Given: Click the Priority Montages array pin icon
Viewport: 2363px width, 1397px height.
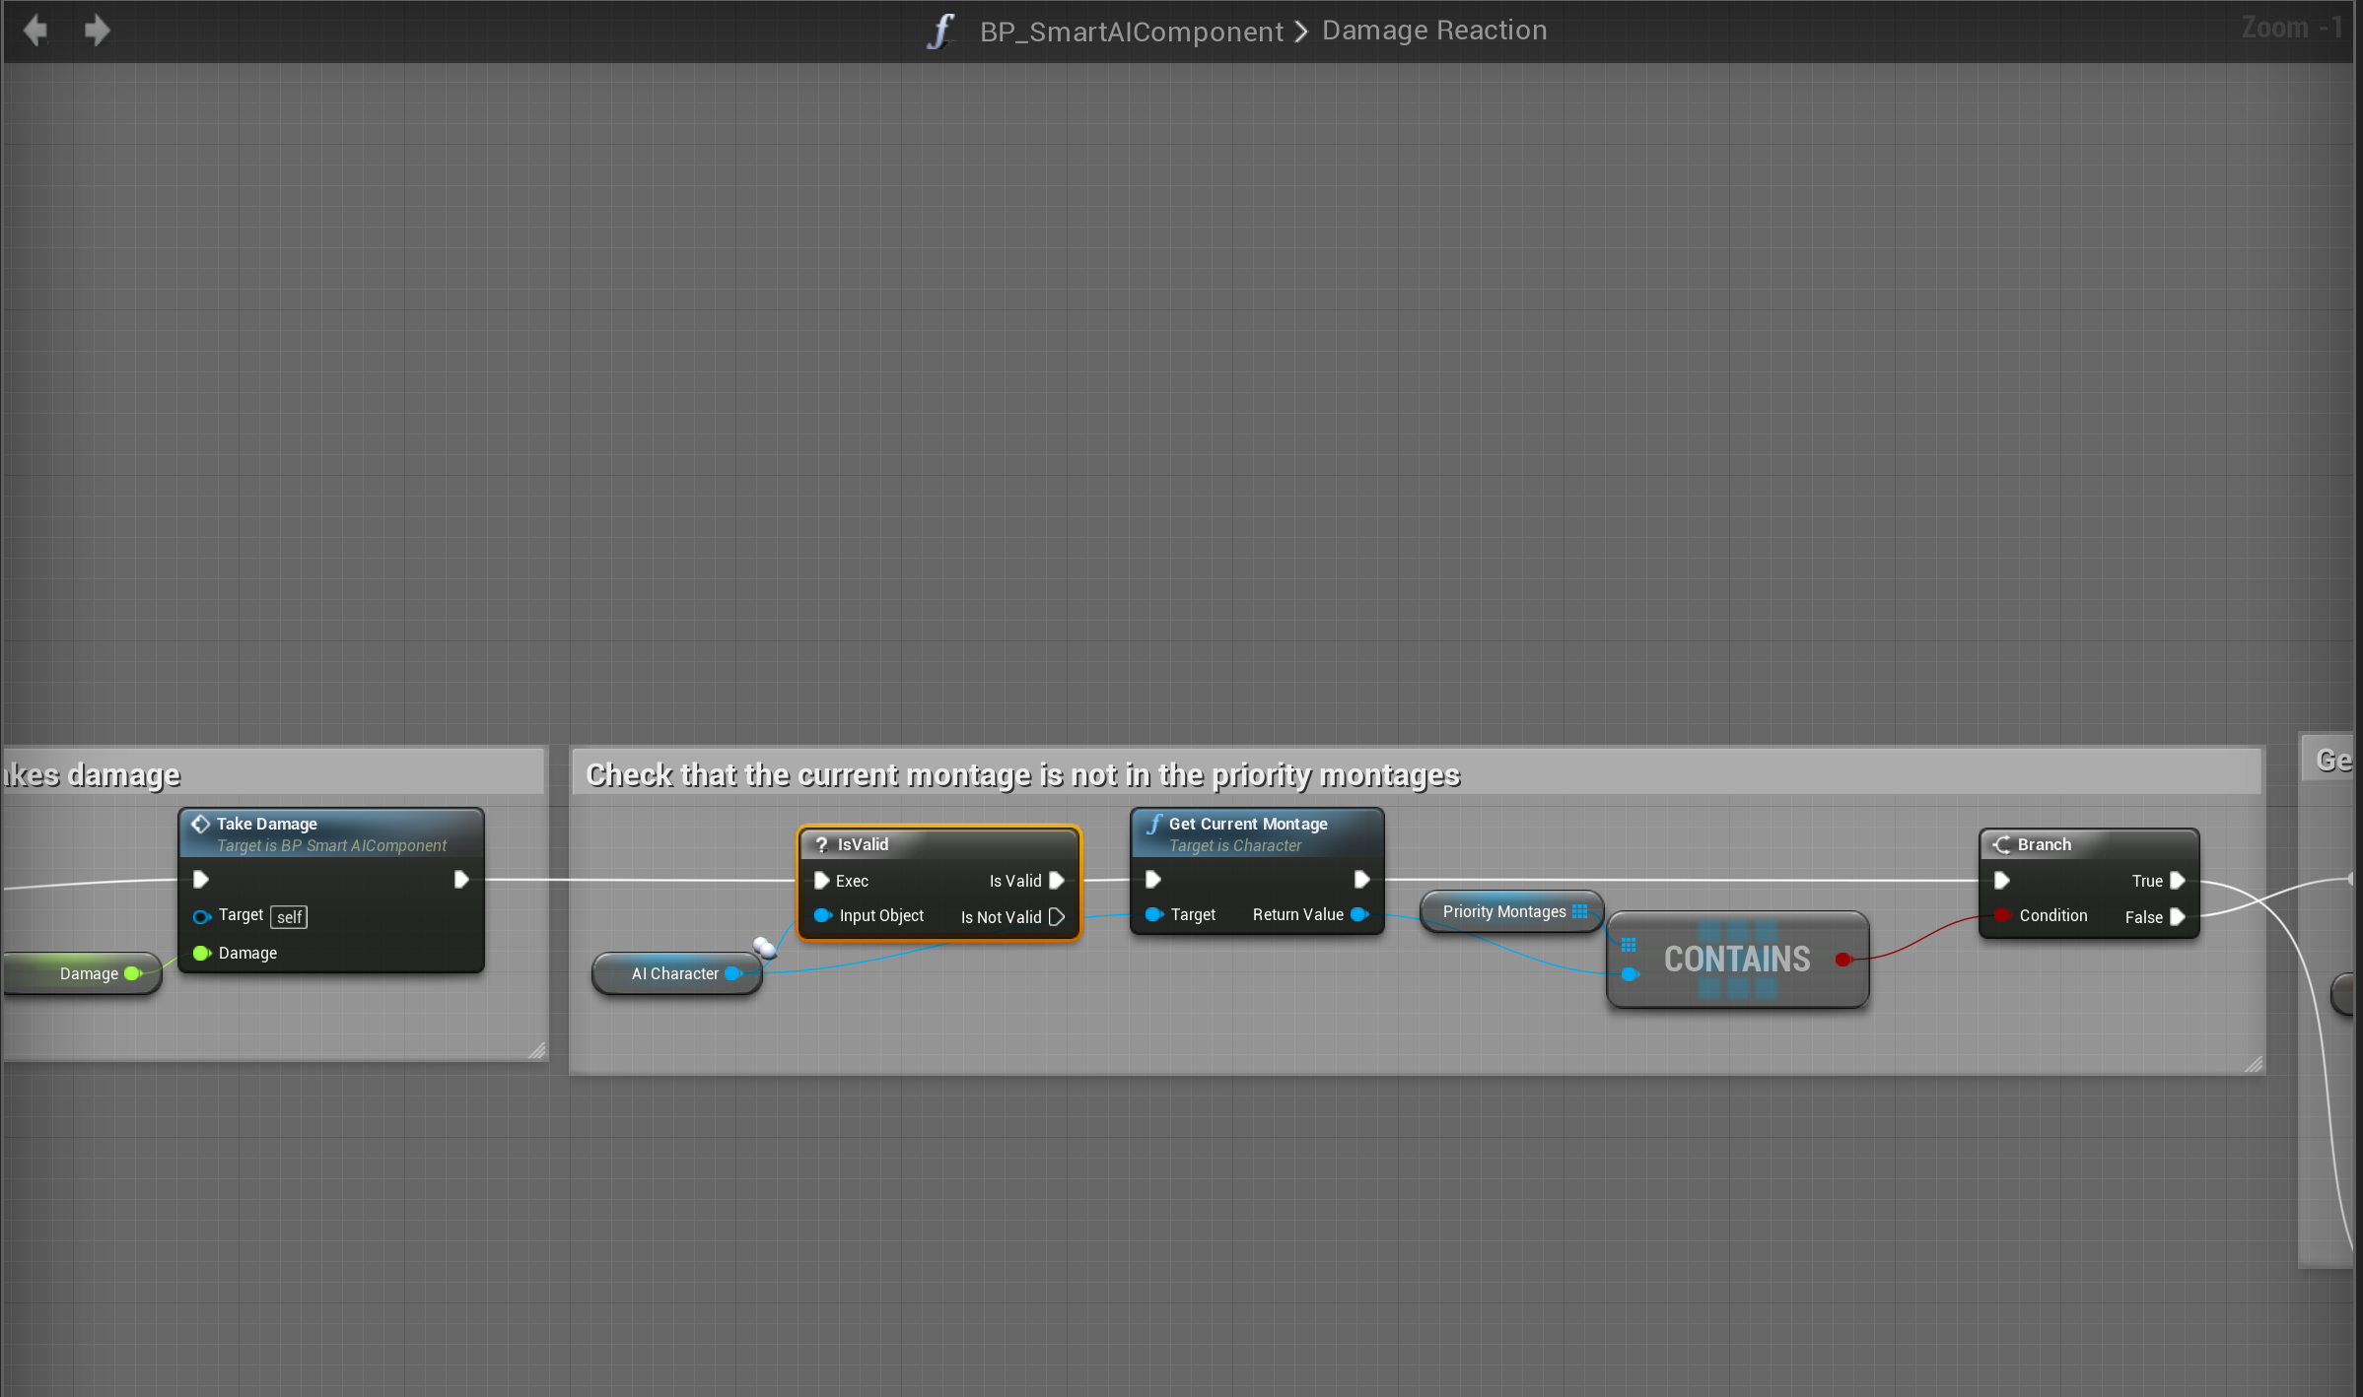Looking at the screenshot, I should [x=1580, y=911].
